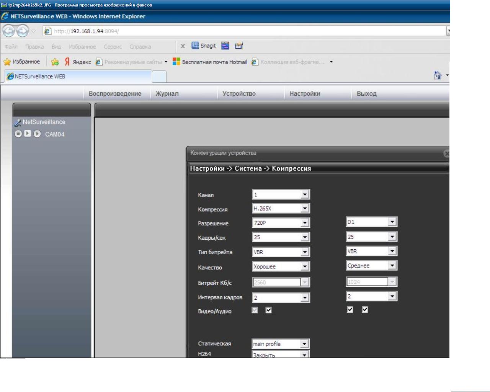Toggle the sub stream video checkbox
Screen dimensions: 490x392
[x=350, y=309]
